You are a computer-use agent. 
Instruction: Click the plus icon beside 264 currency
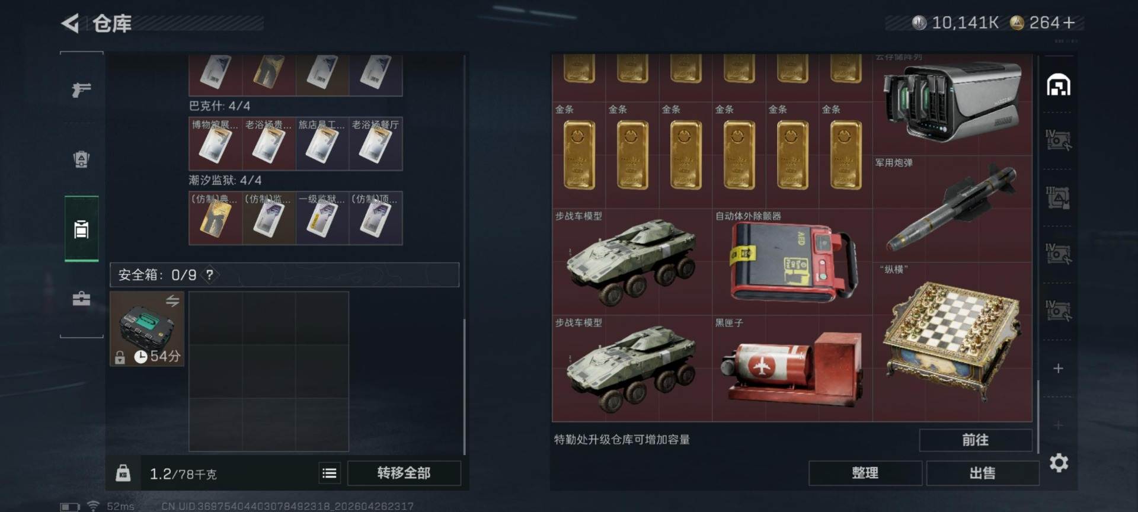point(1069,23)
